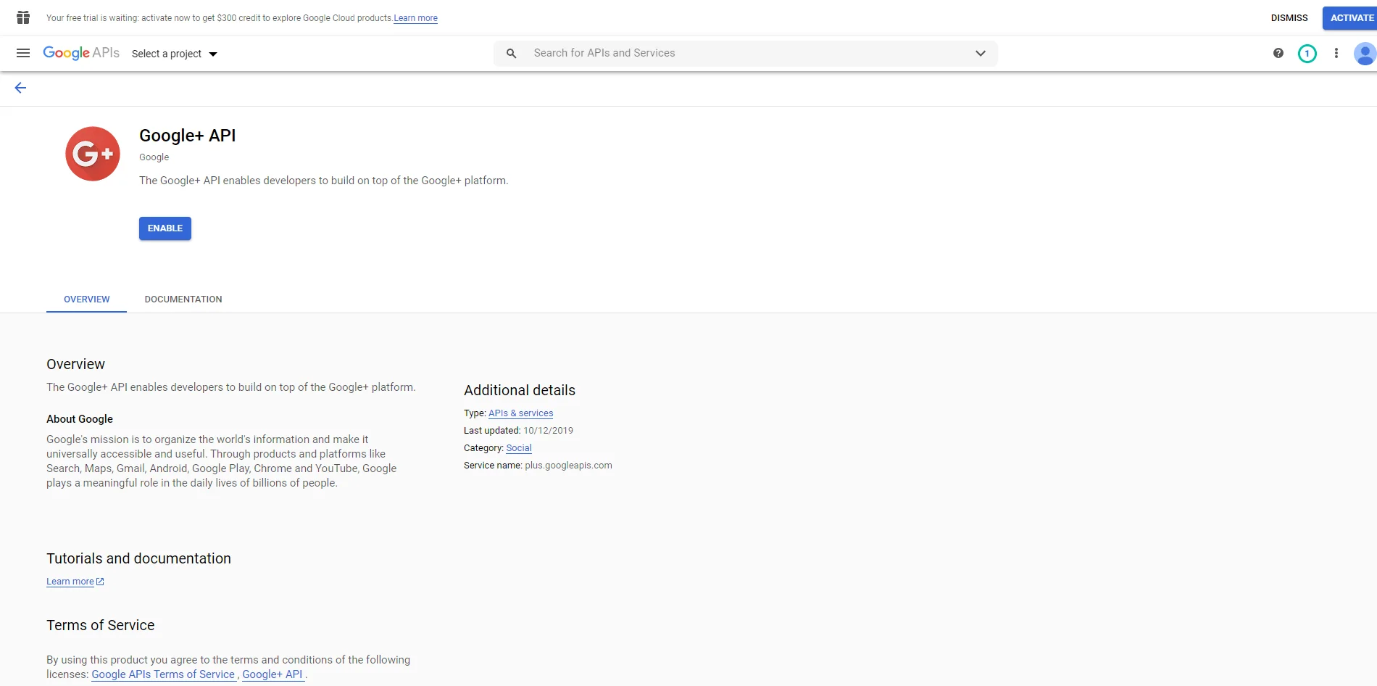Open the Google APIs Terms of Service link
The width and height of the screenshot is (1377, 686).
(x=163, y=674)
